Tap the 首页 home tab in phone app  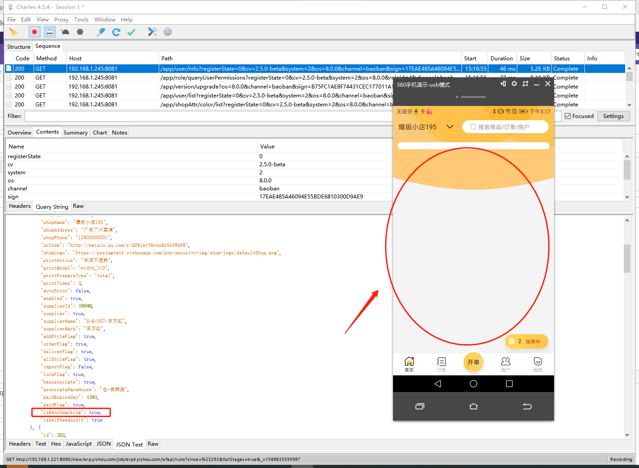pos(409,364)
